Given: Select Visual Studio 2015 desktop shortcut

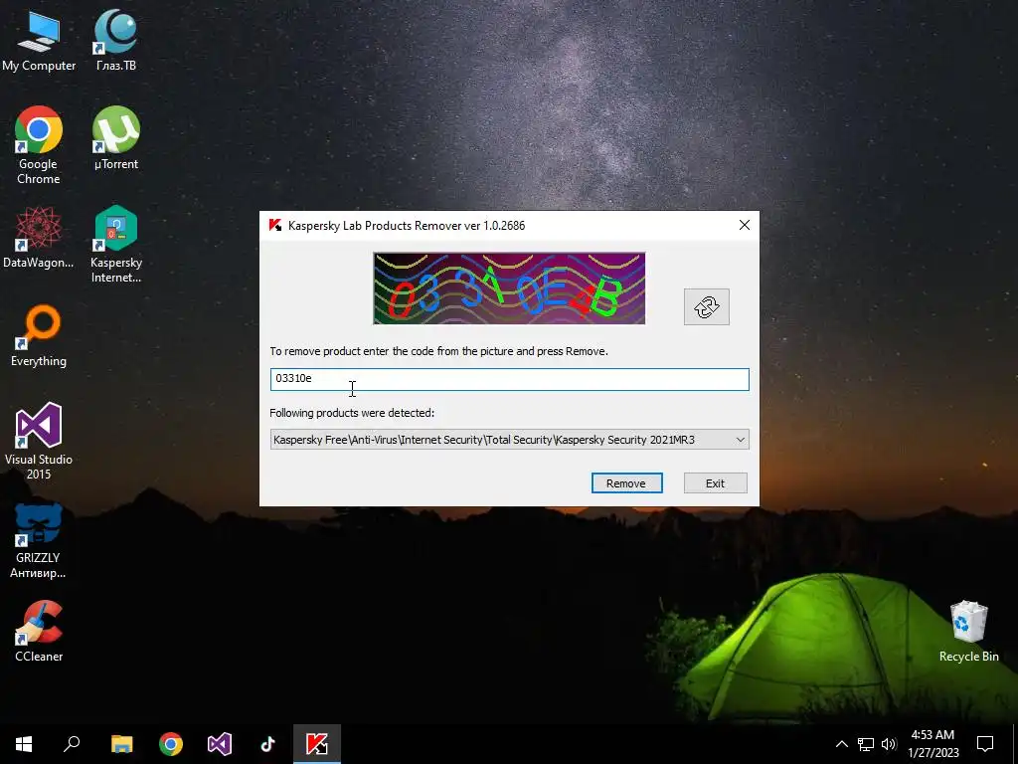Looking at the screenshot, I should coord(39,441).
